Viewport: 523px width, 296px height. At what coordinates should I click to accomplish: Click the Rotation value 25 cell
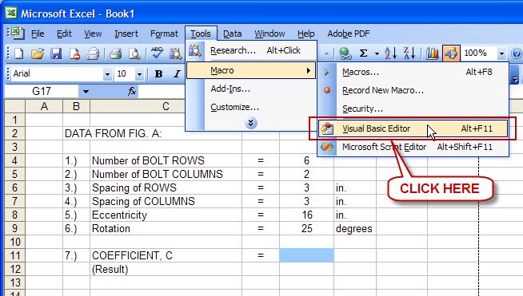306,228
